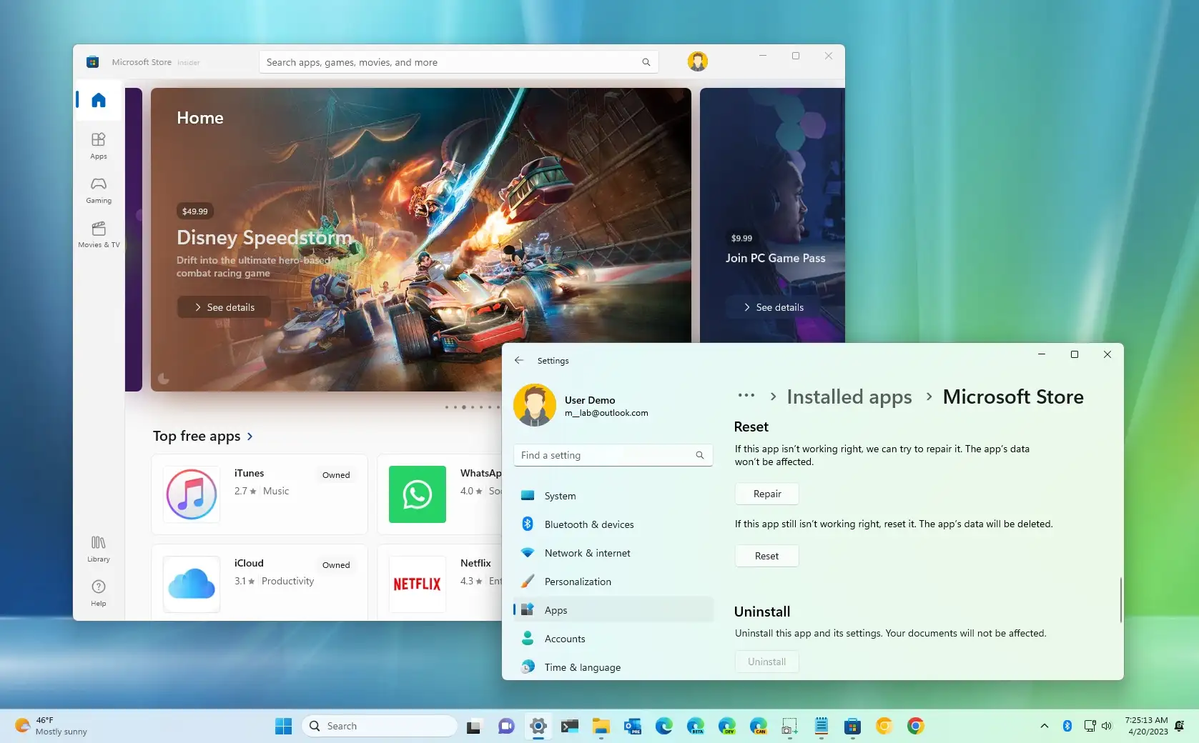Screen dimensions: 1199x743
Task: Select Accounts in the Settings navigation
Action: click(x=564, y=638)
